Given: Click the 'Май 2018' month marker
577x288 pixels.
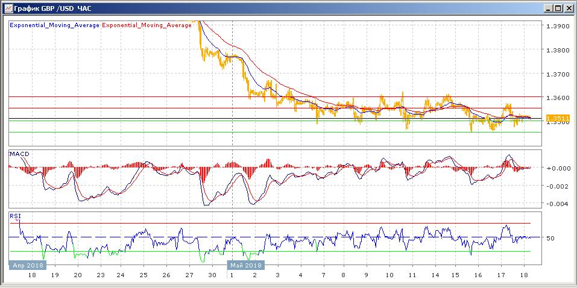Looking at the screenshot, I should tap(245, 265).
